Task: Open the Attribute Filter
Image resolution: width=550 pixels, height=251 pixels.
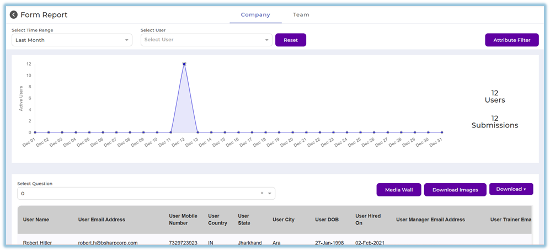Action: click(511, 40)
